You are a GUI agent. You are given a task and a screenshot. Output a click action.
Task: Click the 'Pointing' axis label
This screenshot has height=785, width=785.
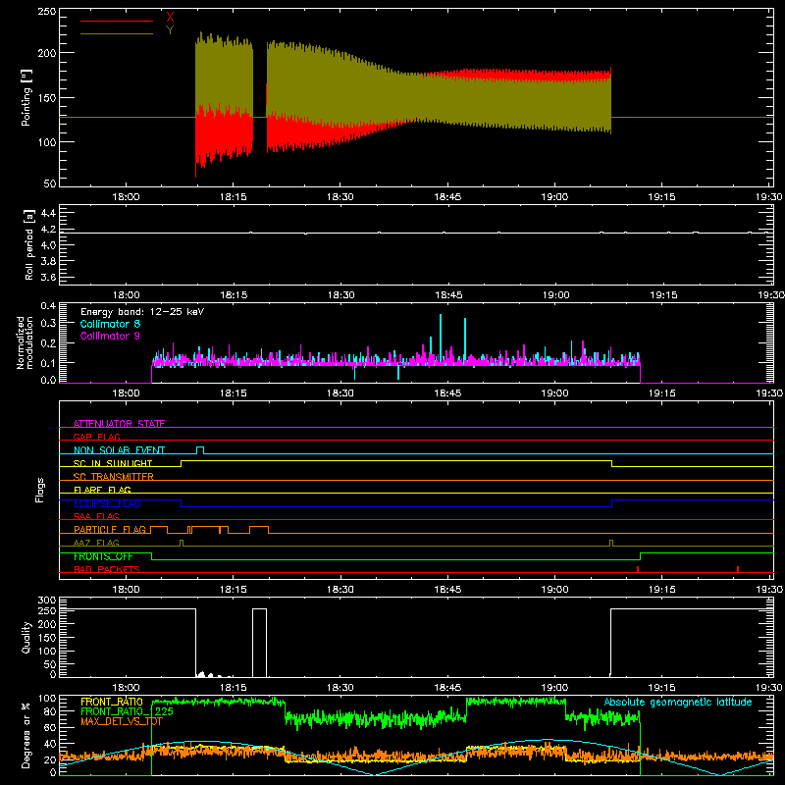pyautogui.click(x=26, y=97)
